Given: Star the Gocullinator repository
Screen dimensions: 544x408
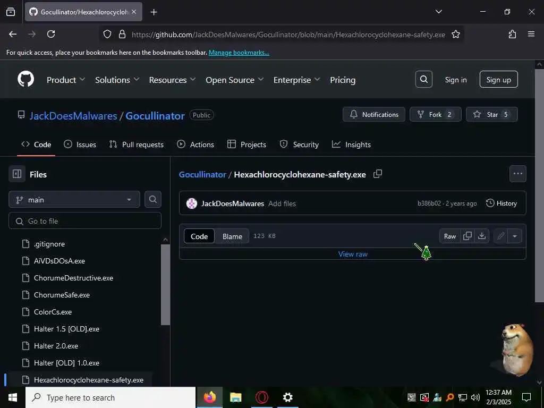Looking at the screenshot, I should click(x=491, y=114).
